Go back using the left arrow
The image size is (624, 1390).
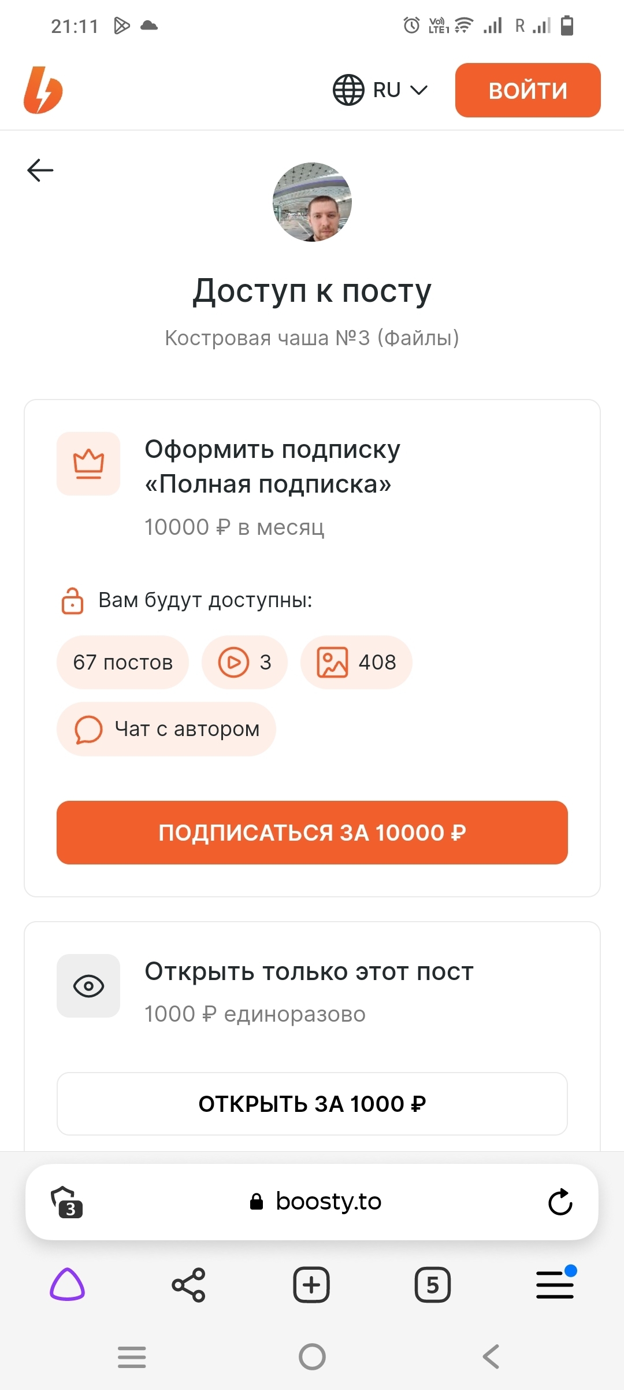(x=40, y=170)
